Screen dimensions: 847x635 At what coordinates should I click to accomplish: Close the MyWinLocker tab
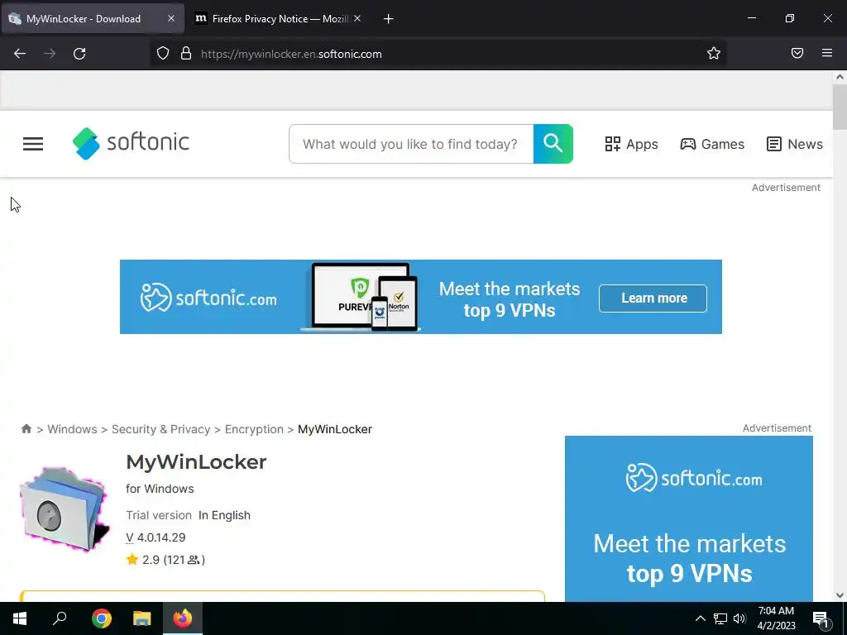tap(170, 18)
